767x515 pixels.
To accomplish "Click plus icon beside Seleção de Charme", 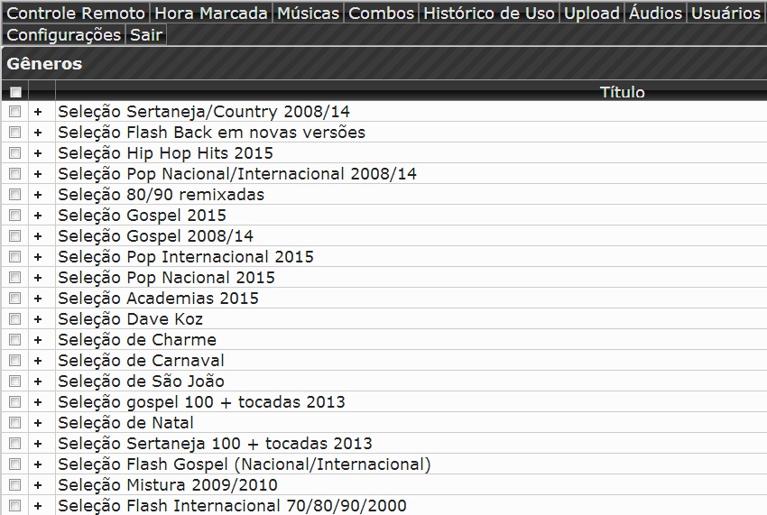I will (x=38, y=340).
